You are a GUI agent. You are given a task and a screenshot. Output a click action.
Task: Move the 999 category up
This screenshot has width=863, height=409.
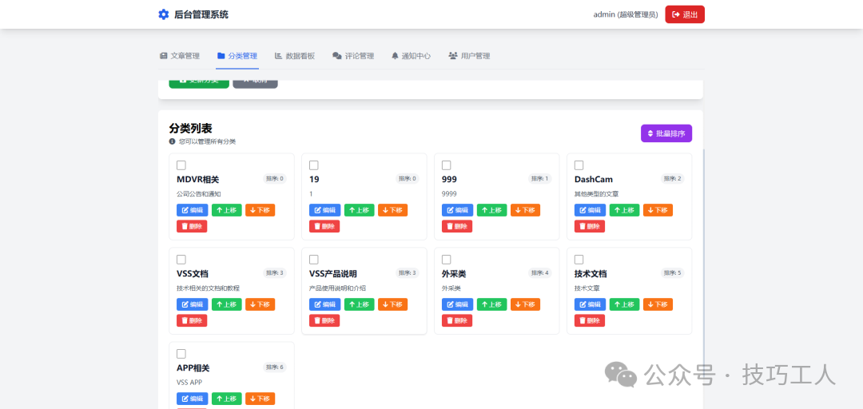[492, 210]
